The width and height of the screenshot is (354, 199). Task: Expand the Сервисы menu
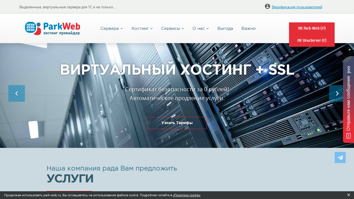[173, 28]
